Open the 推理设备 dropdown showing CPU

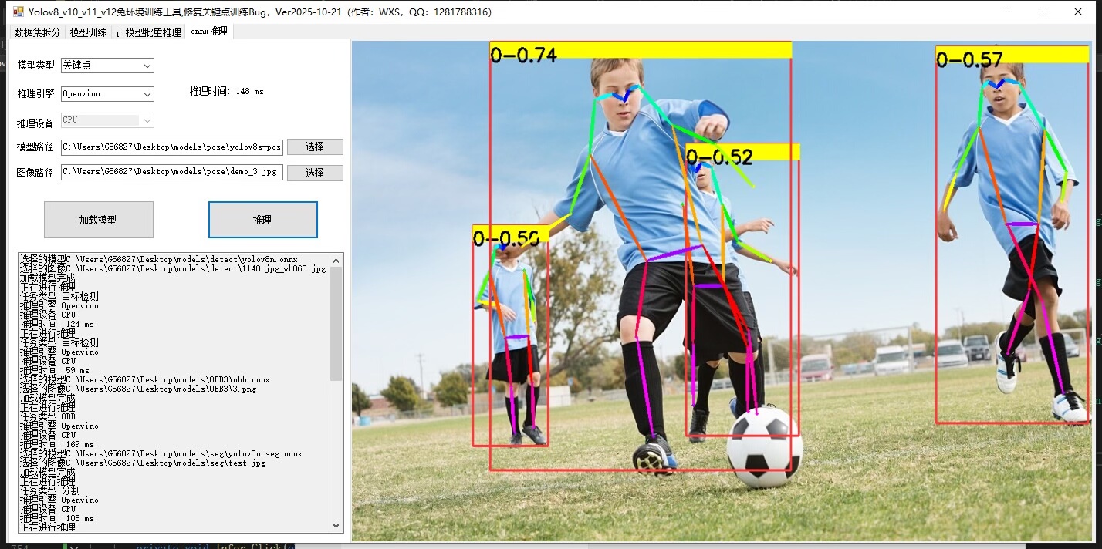(107, 120)
